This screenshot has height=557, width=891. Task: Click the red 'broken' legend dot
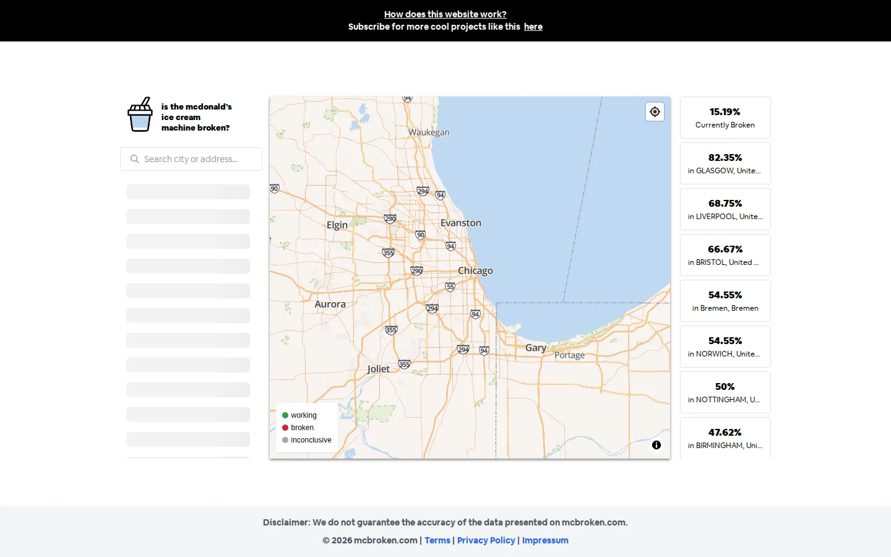tap(285, 428)
